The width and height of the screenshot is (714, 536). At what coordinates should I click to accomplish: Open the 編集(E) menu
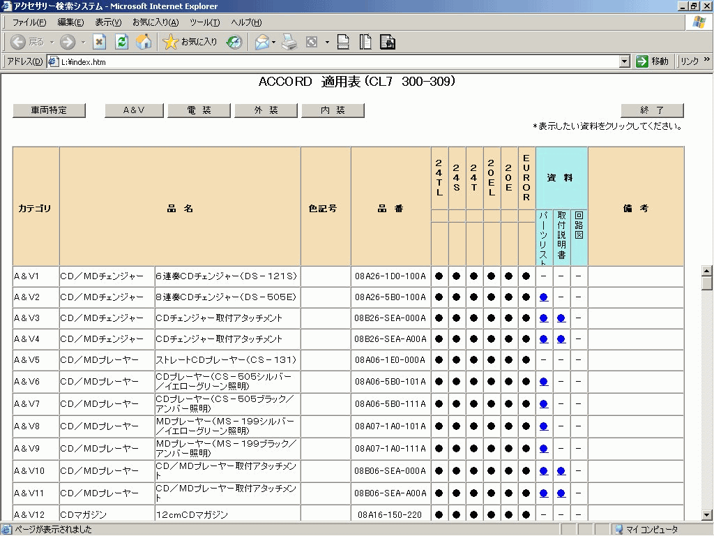point(70,22)
